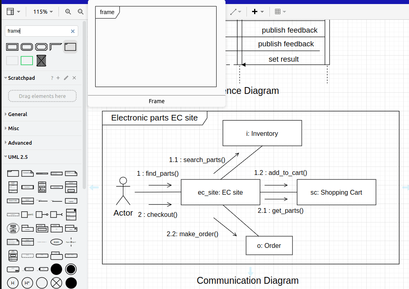Pick the provided interface lollipop shape
The height and width of the screenshot is (289, 409).
point(42,214)
